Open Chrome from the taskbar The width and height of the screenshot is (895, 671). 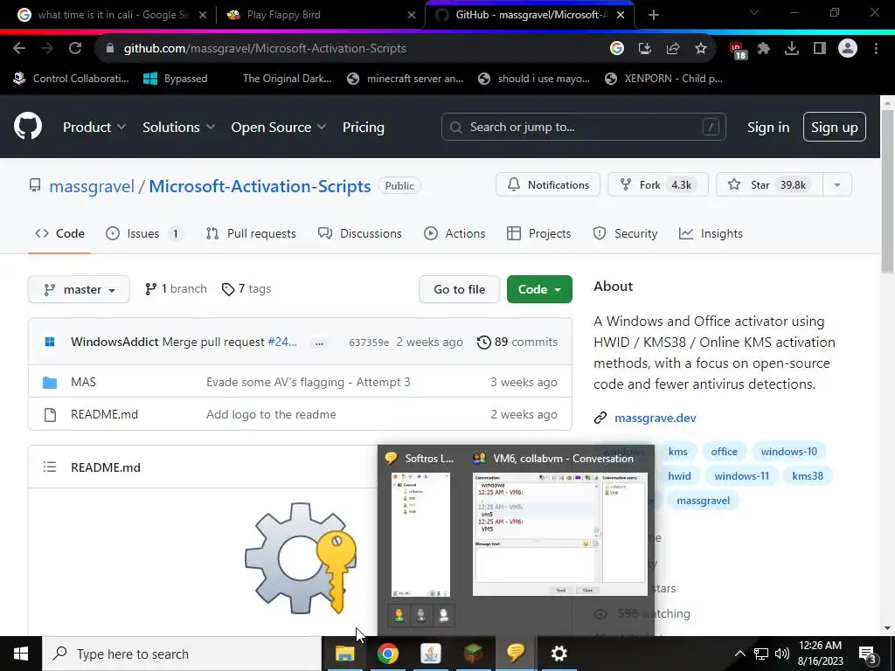coord(387,654)
